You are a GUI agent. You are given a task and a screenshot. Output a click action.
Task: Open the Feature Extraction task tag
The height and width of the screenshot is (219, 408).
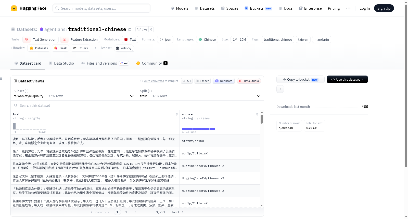[x=80, y=39]
